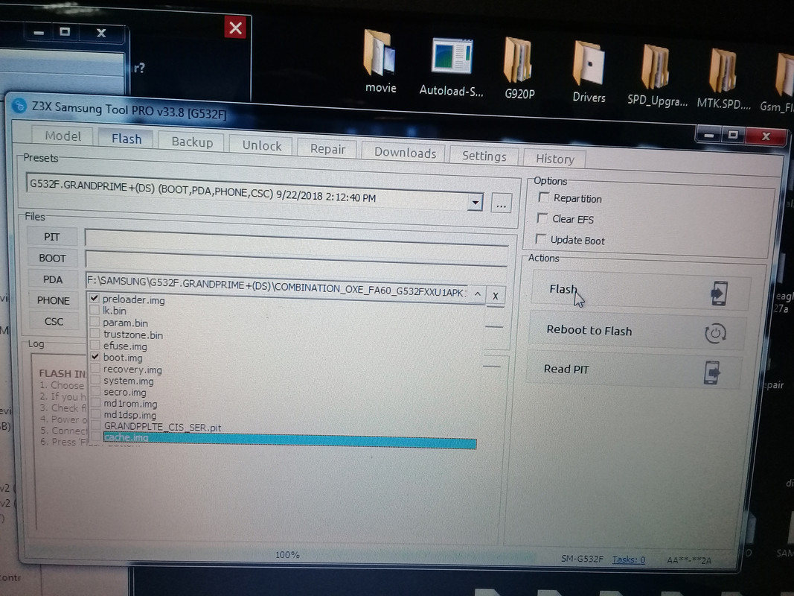Screen dimensions: 794x596
Task: Check secro.img in file list
Action: (x=96, y=391)
